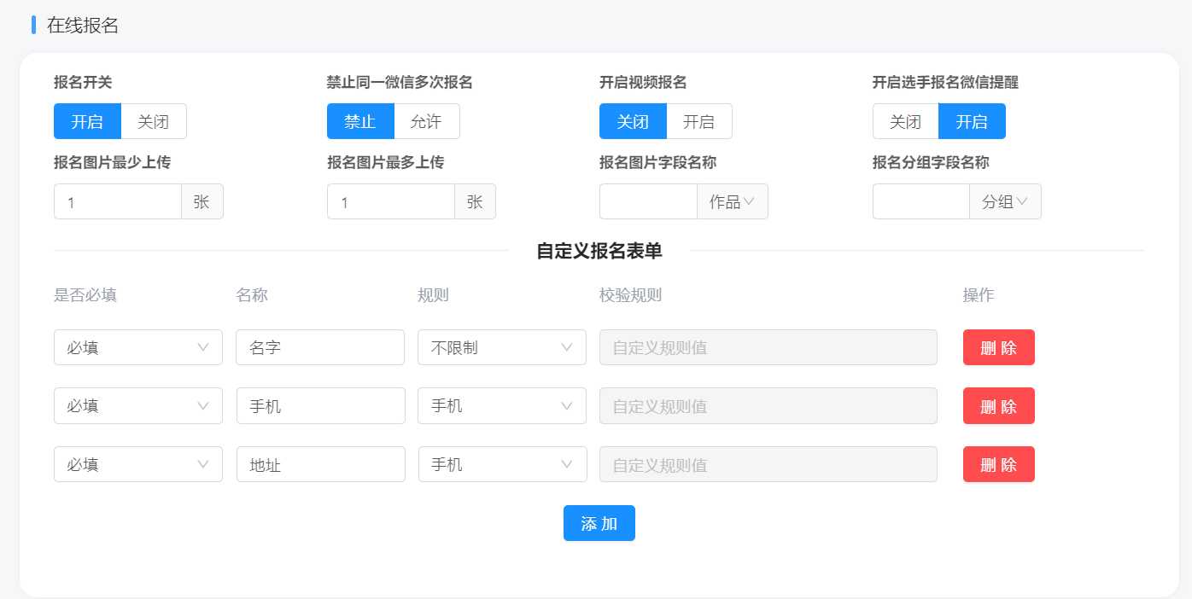
Task: Delete the 手机 form row
Action: tap(998, 406)
